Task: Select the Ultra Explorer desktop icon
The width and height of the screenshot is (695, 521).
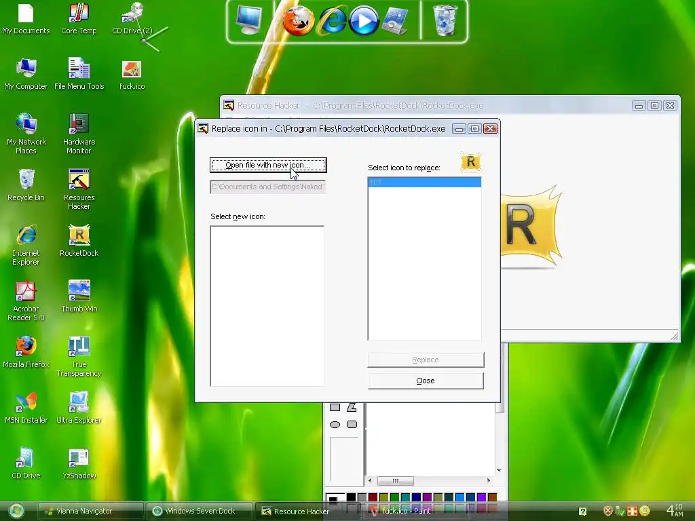Action: (x=79, y=408)
